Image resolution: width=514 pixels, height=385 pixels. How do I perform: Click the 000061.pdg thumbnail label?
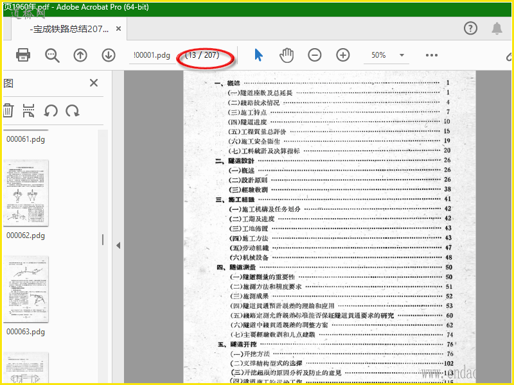tap(26, 139)
